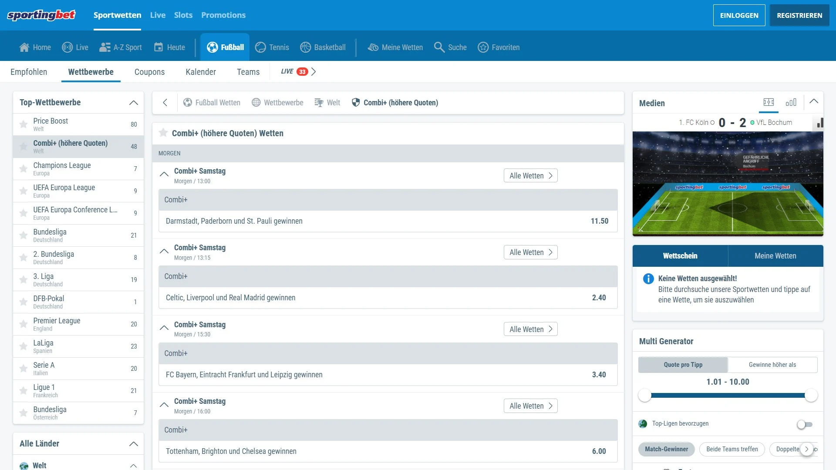This screenshot has width=836, height=470.
Task: Show match statistics bar chart icon
Action: click(791, 102)
